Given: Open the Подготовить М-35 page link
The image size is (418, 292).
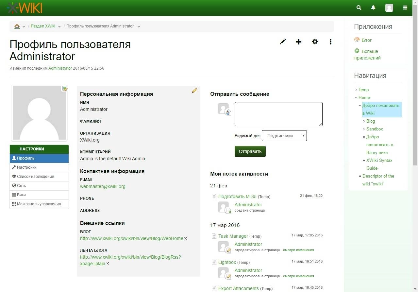Looking at the screenshot, I should coord(237,197).
